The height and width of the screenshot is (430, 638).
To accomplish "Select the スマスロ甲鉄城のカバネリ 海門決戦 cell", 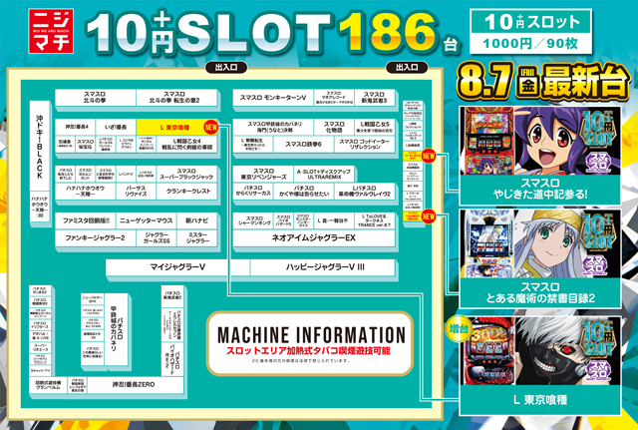I will click(x=272, y=128).
